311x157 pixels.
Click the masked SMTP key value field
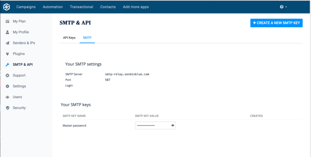click(x=155, y=125)
